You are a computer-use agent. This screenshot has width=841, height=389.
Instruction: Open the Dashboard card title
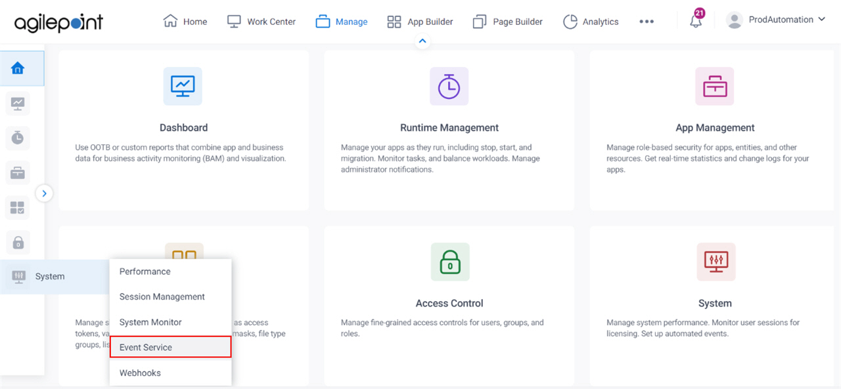[183, 128]
